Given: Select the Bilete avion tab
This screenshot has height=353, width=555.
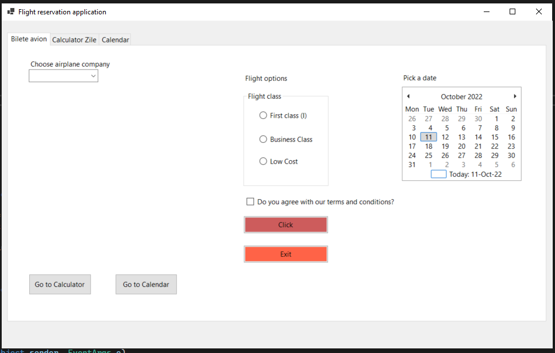Looking at the screenshot, I should [28, 38].
